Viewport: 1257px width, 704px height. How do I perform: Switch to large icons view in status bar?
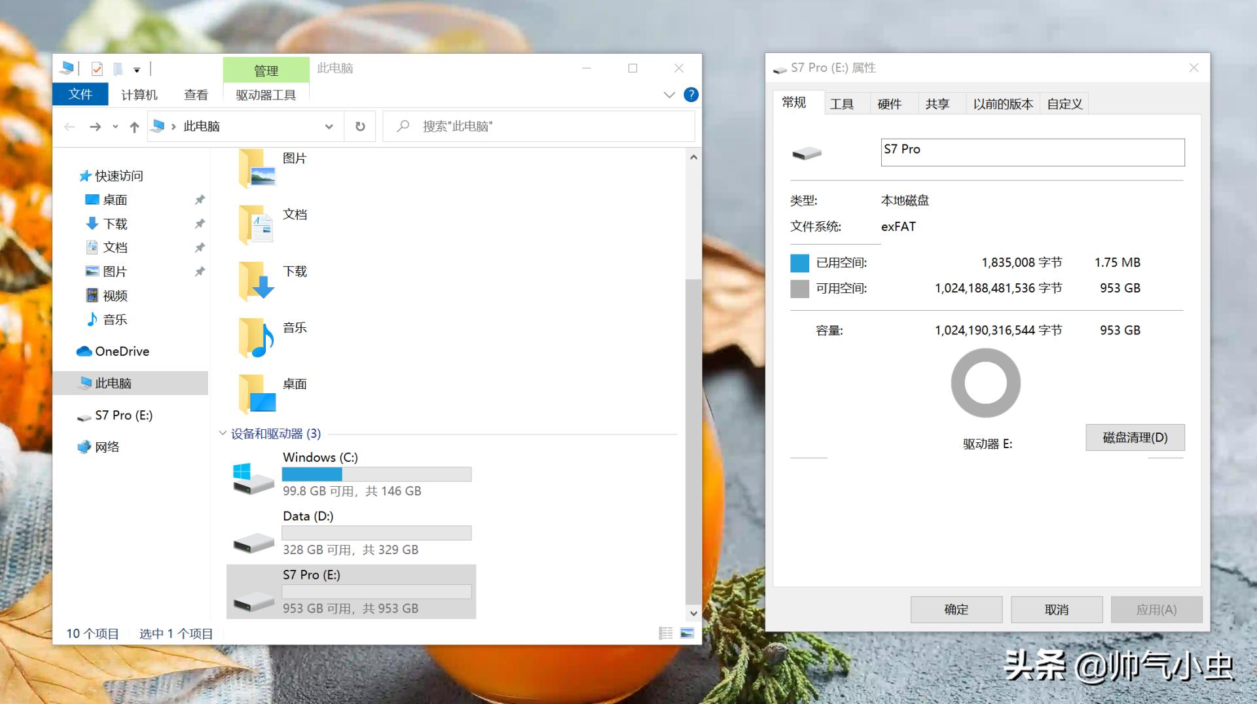(685, 633)
